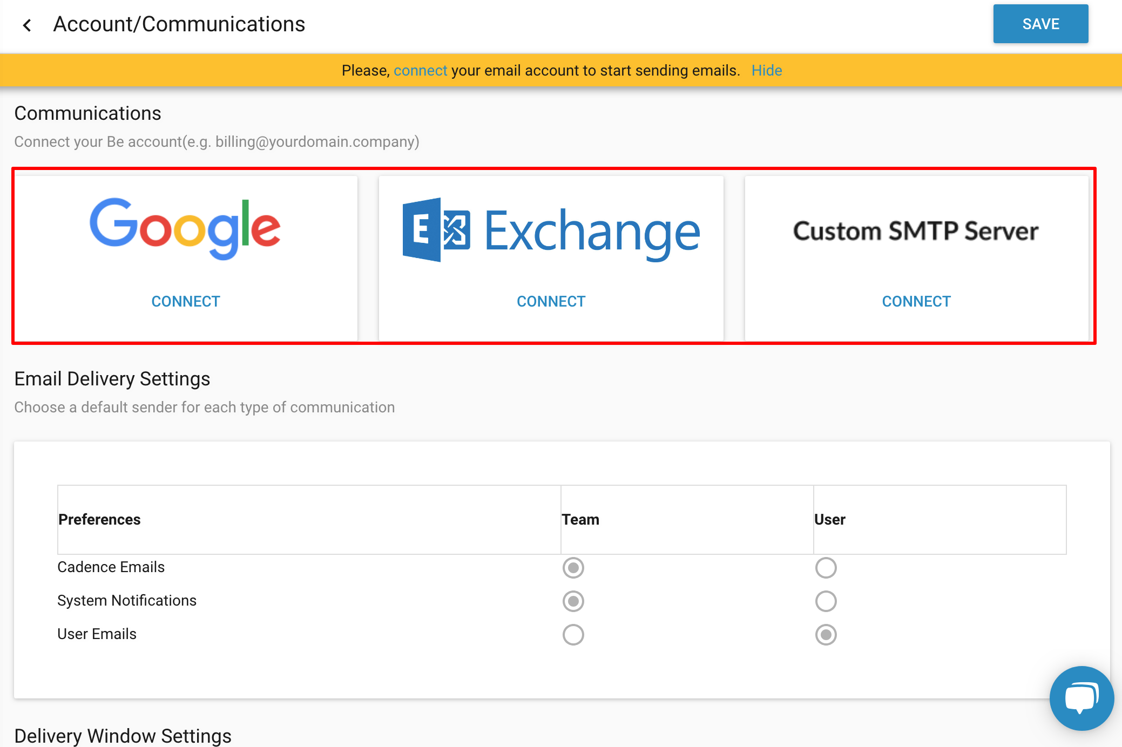Open the chat support bubble icon
The image size is (1122, 747).
pyautogui.click(x=1082, y=698)
